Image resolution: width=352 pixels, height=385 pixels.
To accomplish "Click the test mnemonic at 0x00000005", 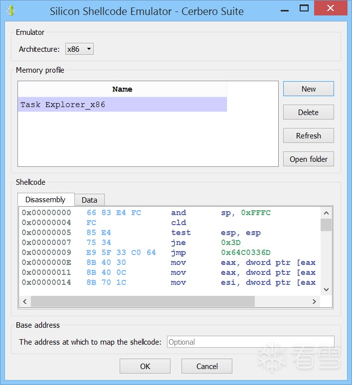I will pos(181,233).
